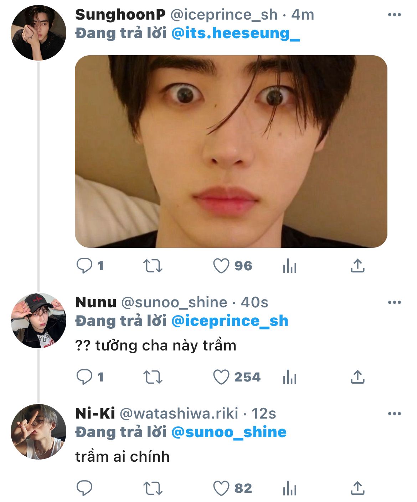Retweet SunghoonP's photo tweet
The image size is (417, 502).
153,266
